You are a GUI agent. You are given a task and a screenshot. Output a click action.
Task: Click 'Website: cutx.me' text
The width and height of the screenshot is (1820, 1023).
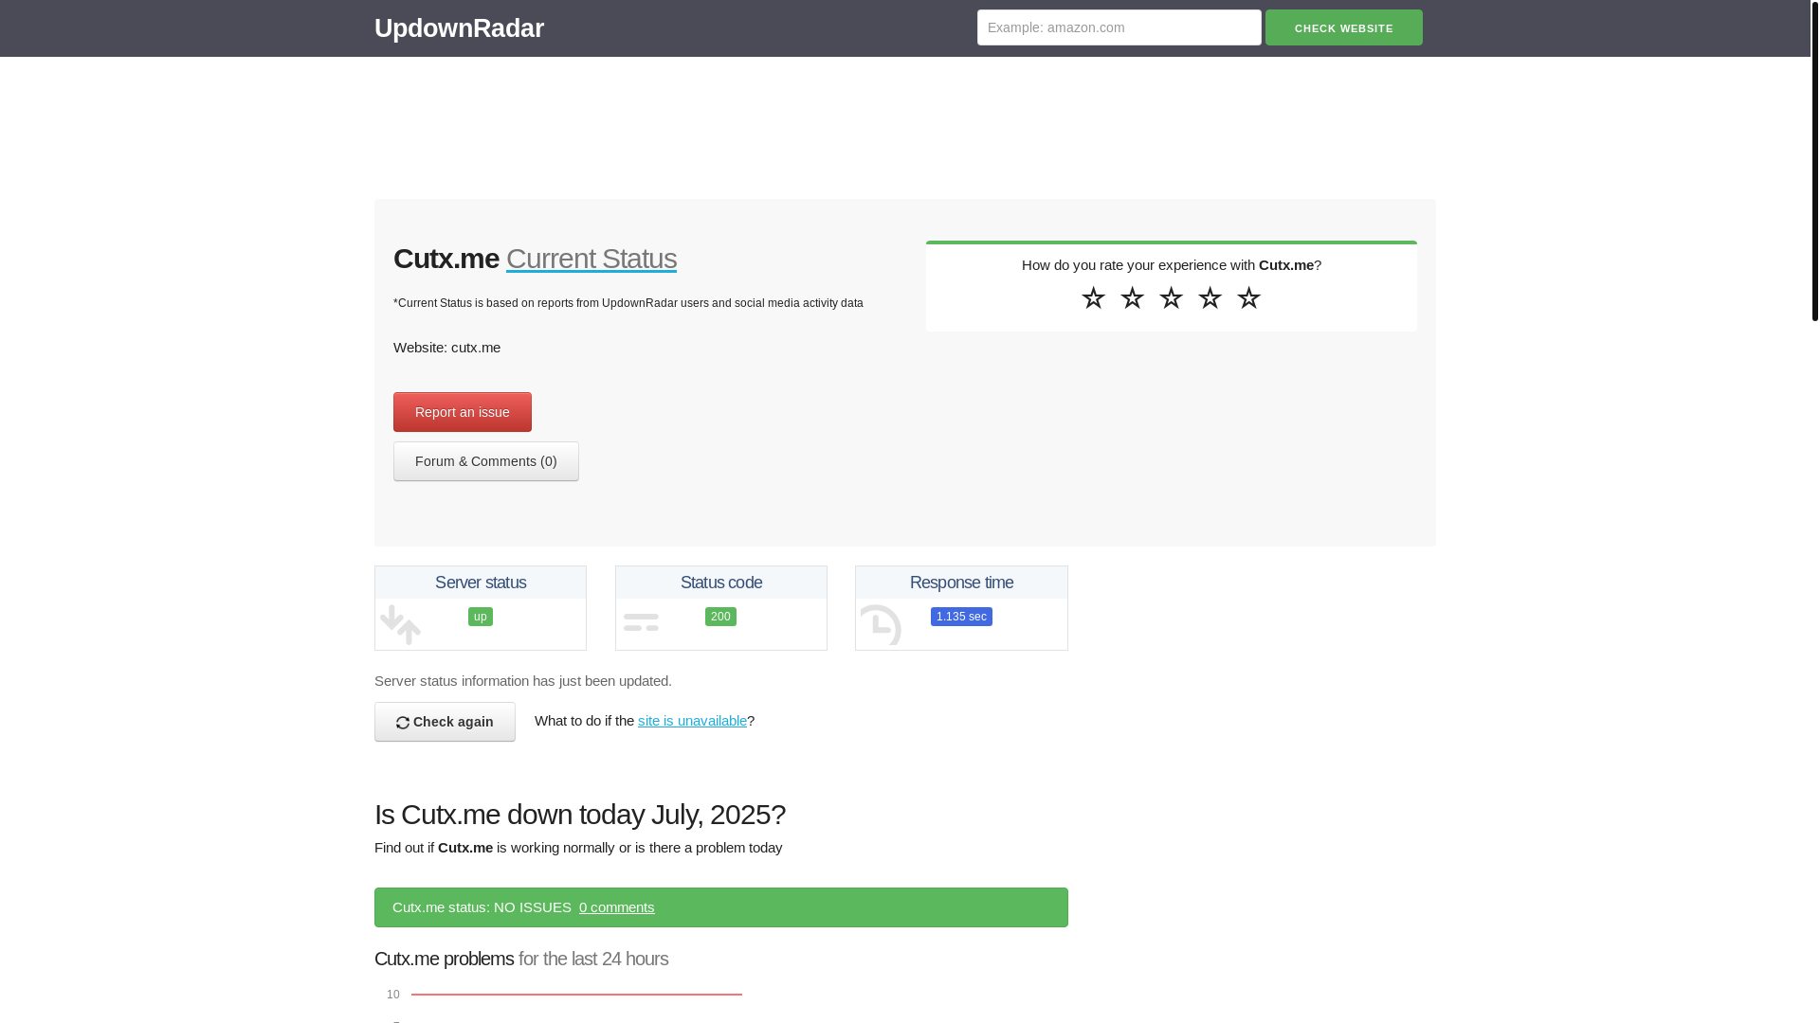coord(446,348)
